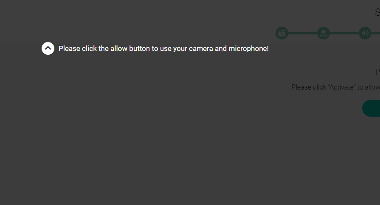
Task: Click the cut-off heading starting with 'P'
Action: [x=377, y=72]
